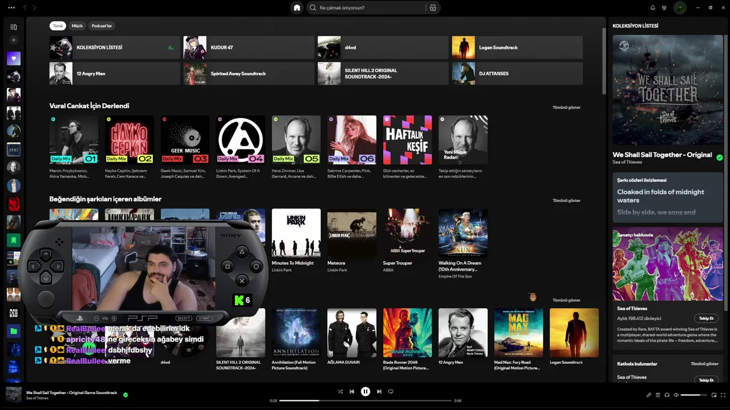Viewport: 730px width, 410px height.
Task: Open the miniplayer icon
Action: [713, 395]
